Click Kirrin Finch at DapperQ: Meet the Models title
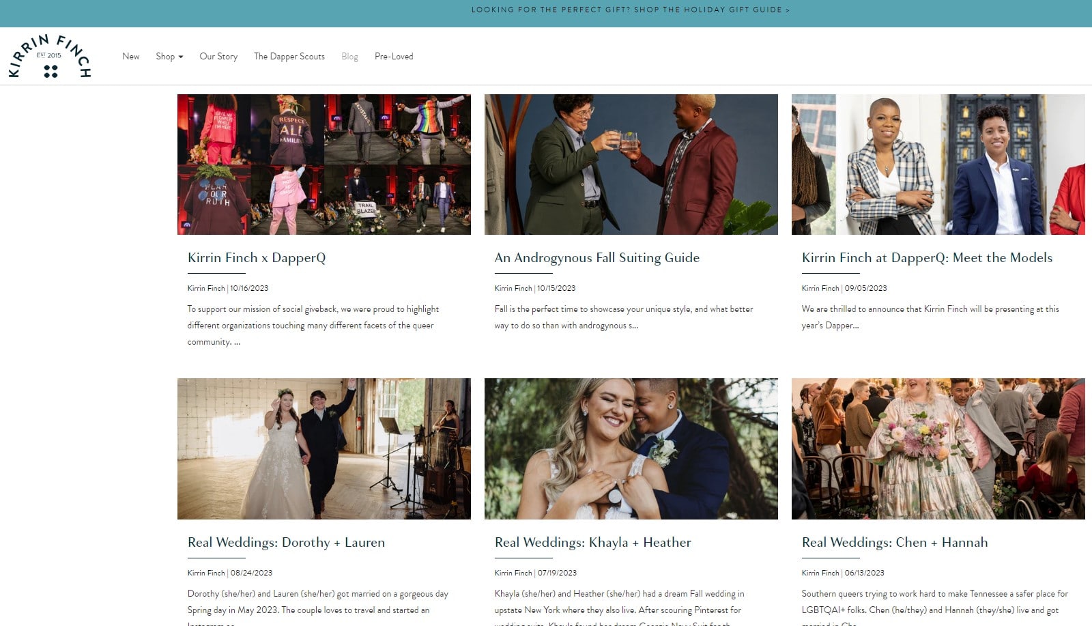 click(x=927, y=258)
